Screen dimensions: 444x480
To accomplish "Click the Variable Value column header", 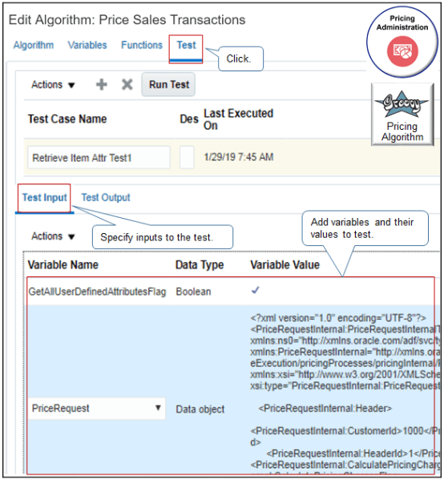I will click(x=285, y=264).
